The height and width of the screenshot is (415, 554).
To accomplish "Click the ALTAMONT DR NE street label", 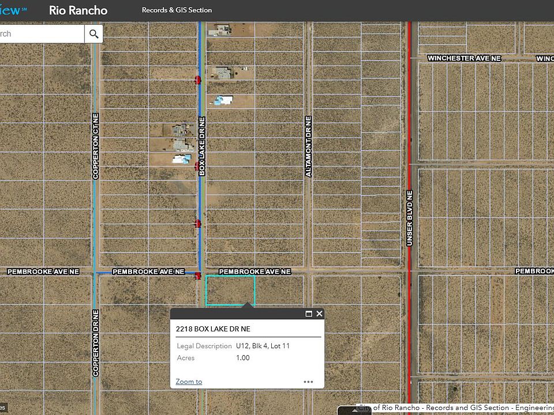I will coord(308,146).
